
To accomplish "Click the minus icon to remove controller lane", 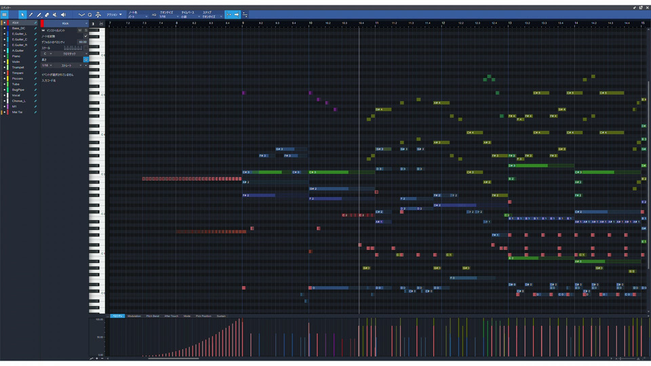I will (x=102, y=358).
